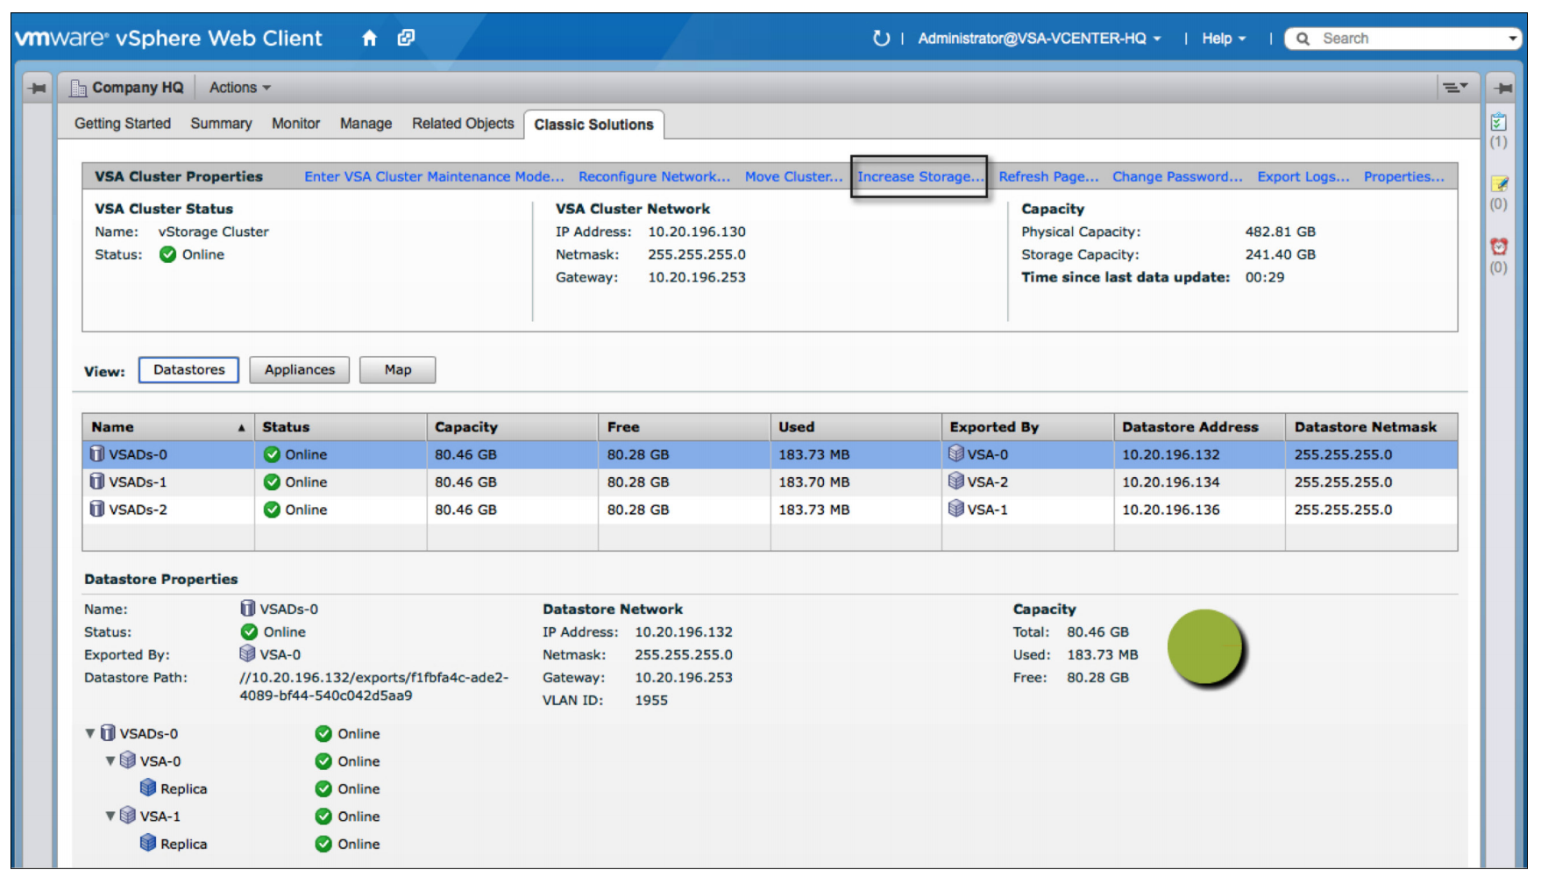The width and height of the screenshot is (1541, 877).
Task: Click datastore address 10.20.196.134
Action: click(1170, 481)
